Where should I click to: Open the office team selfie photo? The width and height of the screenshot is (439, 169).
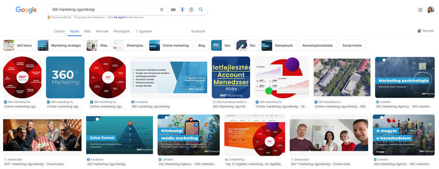coord(329,135)
